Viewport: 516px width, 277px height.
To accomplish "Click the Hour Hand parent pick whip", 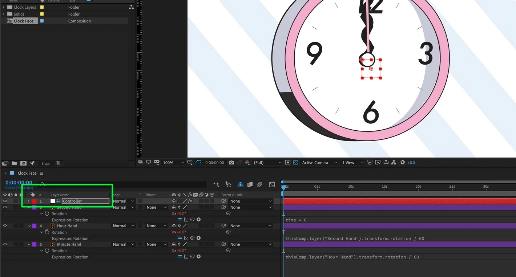I will click(224, 226).
